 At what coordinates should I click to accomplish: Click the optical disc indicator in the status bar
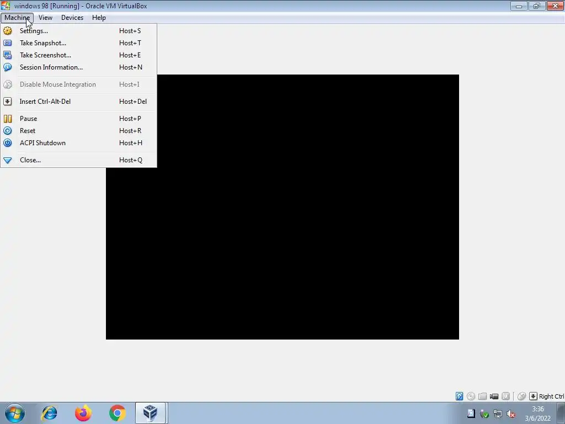click(471, 396)
